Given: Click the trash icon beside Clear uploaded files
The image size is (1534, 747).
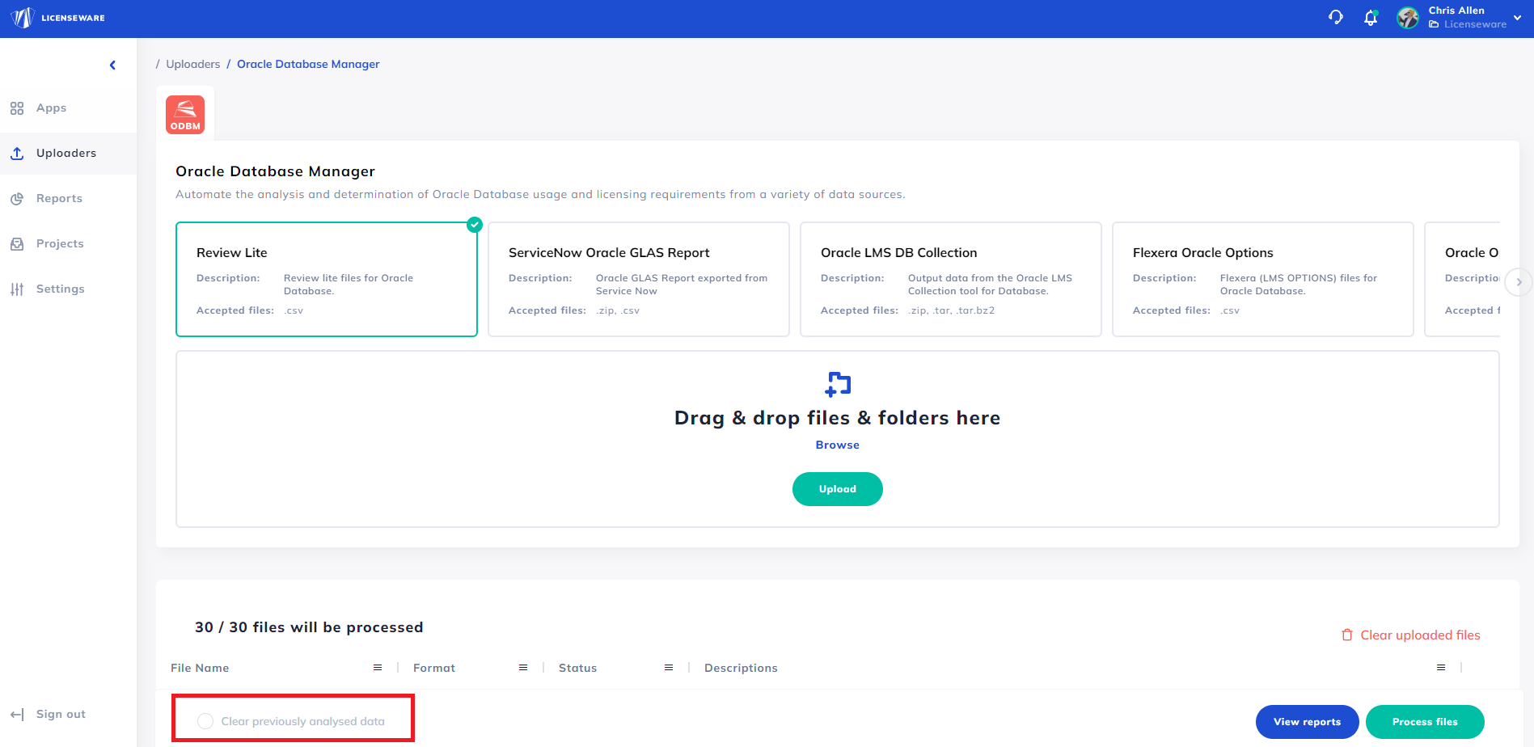Looking at the screenshot, I should (1347, 635).
